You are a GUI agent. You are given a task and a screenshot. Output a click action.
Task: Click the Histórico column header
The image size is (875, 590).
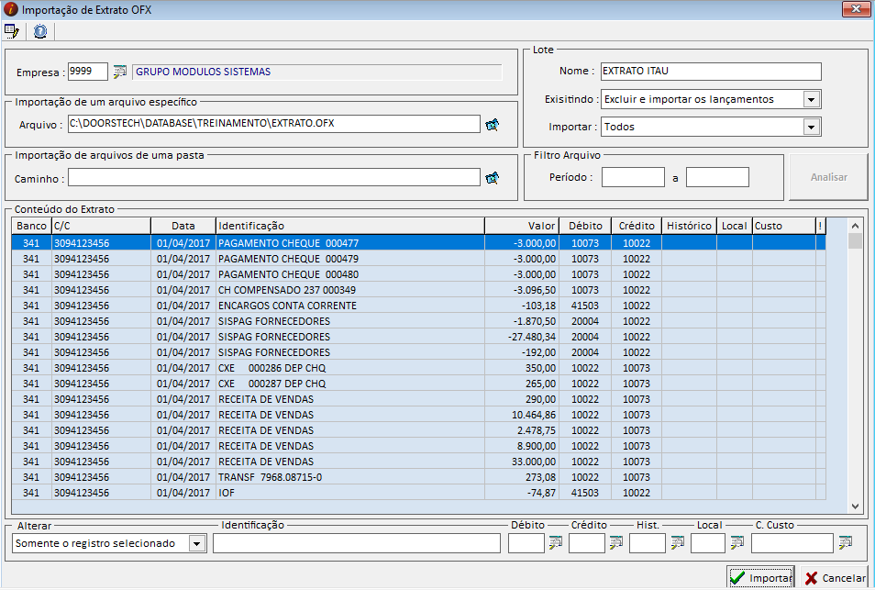(x=689, y=226)
